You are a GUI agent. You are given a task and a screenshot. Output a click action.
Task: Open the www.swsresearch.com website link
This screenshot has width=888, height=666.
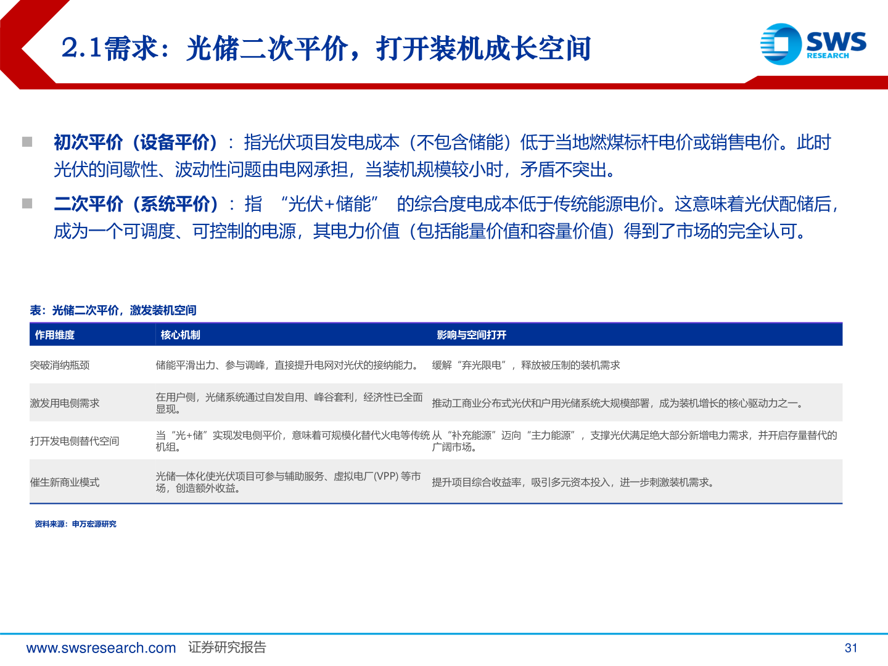pos(101,647)
